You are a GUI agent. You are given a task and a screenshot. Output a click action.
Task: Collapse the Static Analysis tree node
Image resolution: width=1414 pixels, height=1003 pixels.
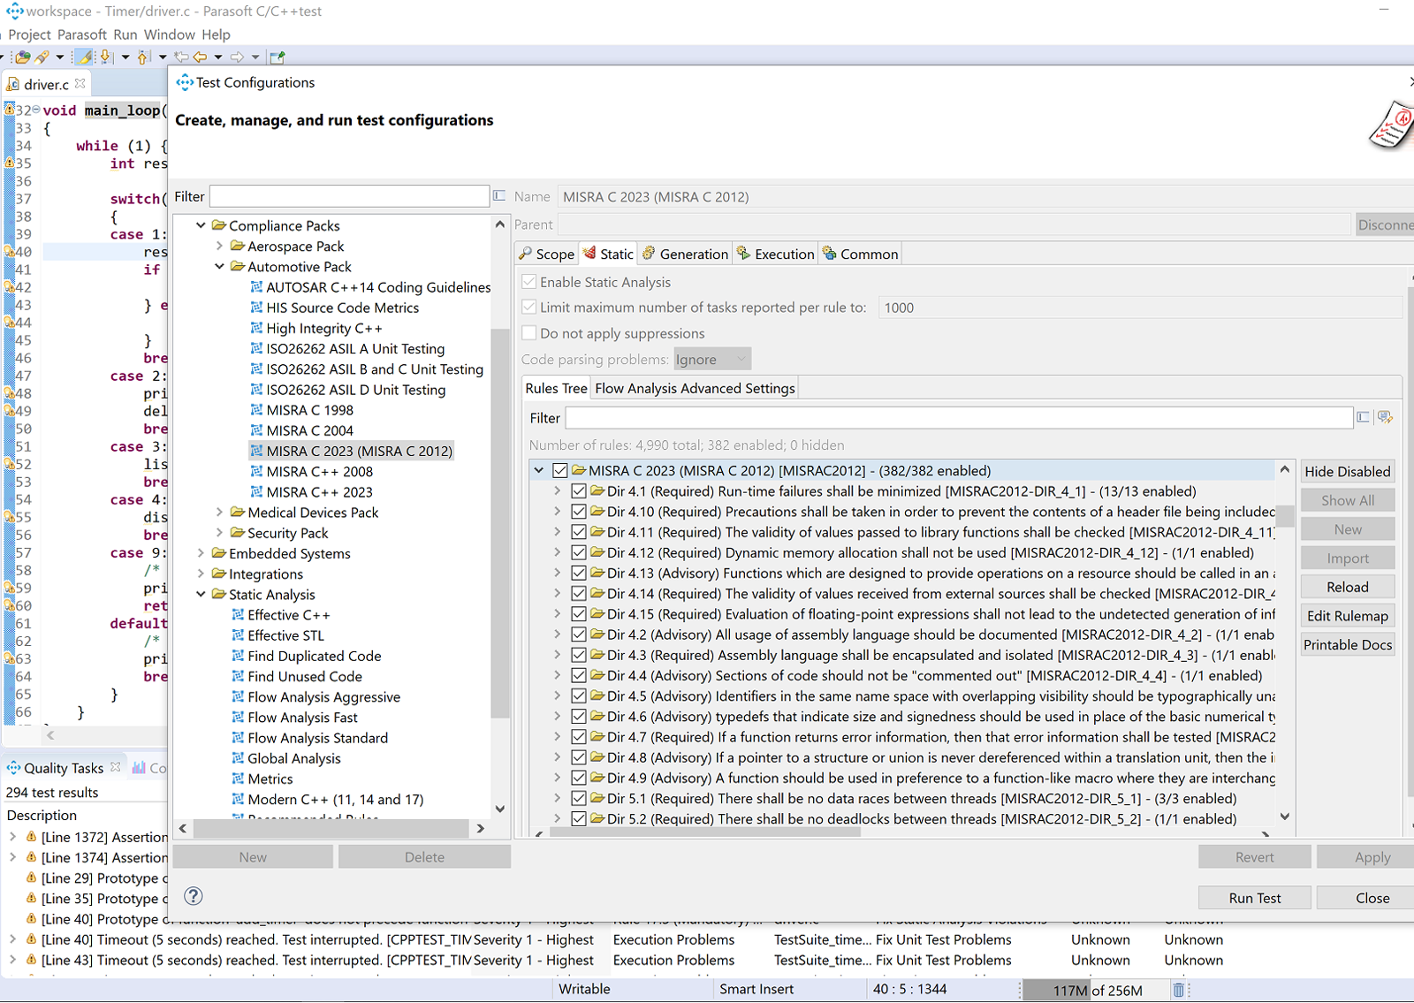[201, 594]
